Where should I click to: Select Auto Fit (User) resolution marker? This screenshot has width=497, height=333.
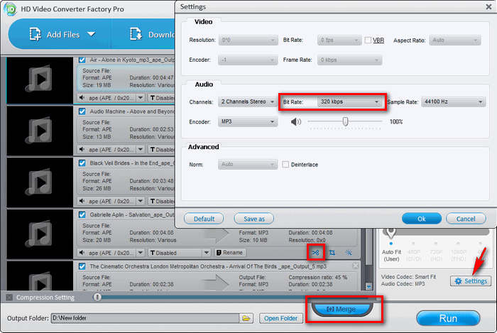point(391,244)
